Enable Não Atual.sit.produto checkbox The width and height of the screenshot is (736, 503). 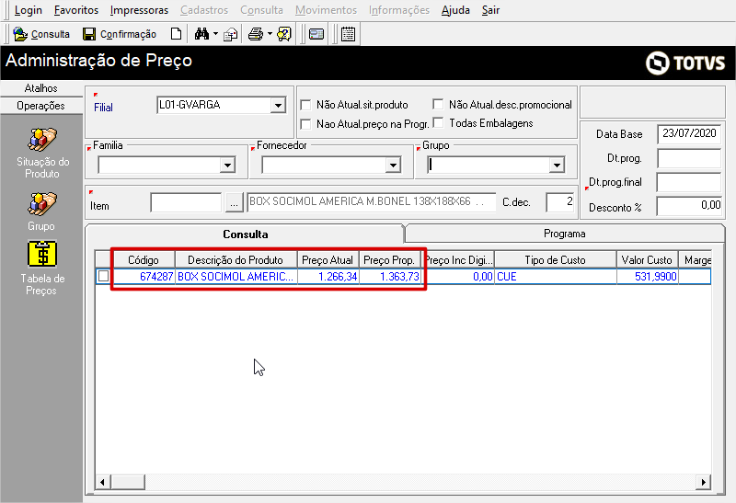[x=305, y=105]
